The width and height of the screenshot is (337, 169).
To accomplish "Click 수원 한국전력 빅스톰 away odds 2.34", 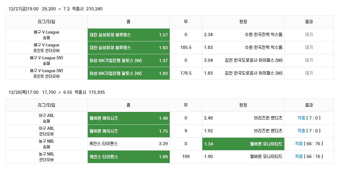I will pyautogui.click(x=243, y=35).
